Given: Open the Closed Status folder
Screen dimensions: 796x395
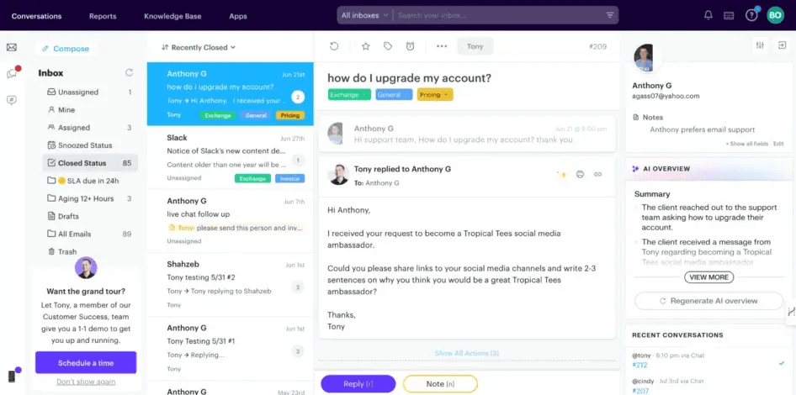Looking at the screenshot, I should coord(90,163).
